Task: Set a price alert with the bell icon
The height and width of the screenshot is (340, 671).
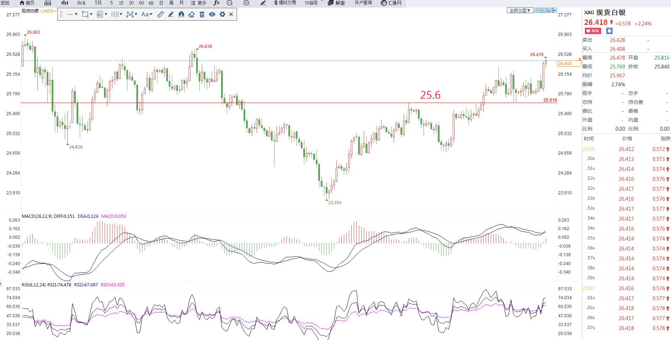Action: [609, 31]
